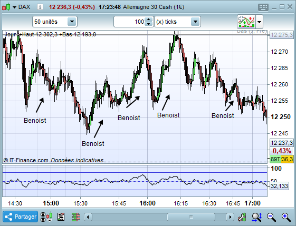
Task: Click the -0,43% change label on the price axis
Action: pos(281,151)
